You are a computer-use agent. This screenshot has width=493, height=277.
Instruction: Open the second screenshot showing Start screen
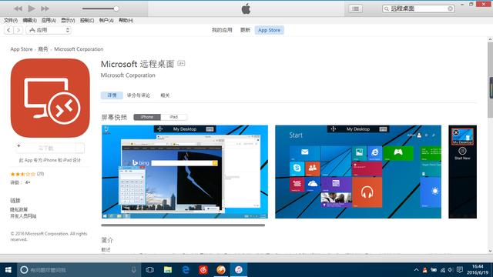point(358,172)
